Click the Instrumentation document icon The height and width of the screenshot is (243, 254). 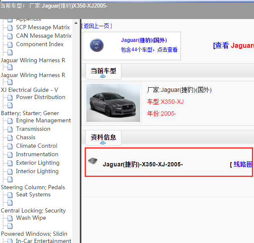(x=10, y=155)
